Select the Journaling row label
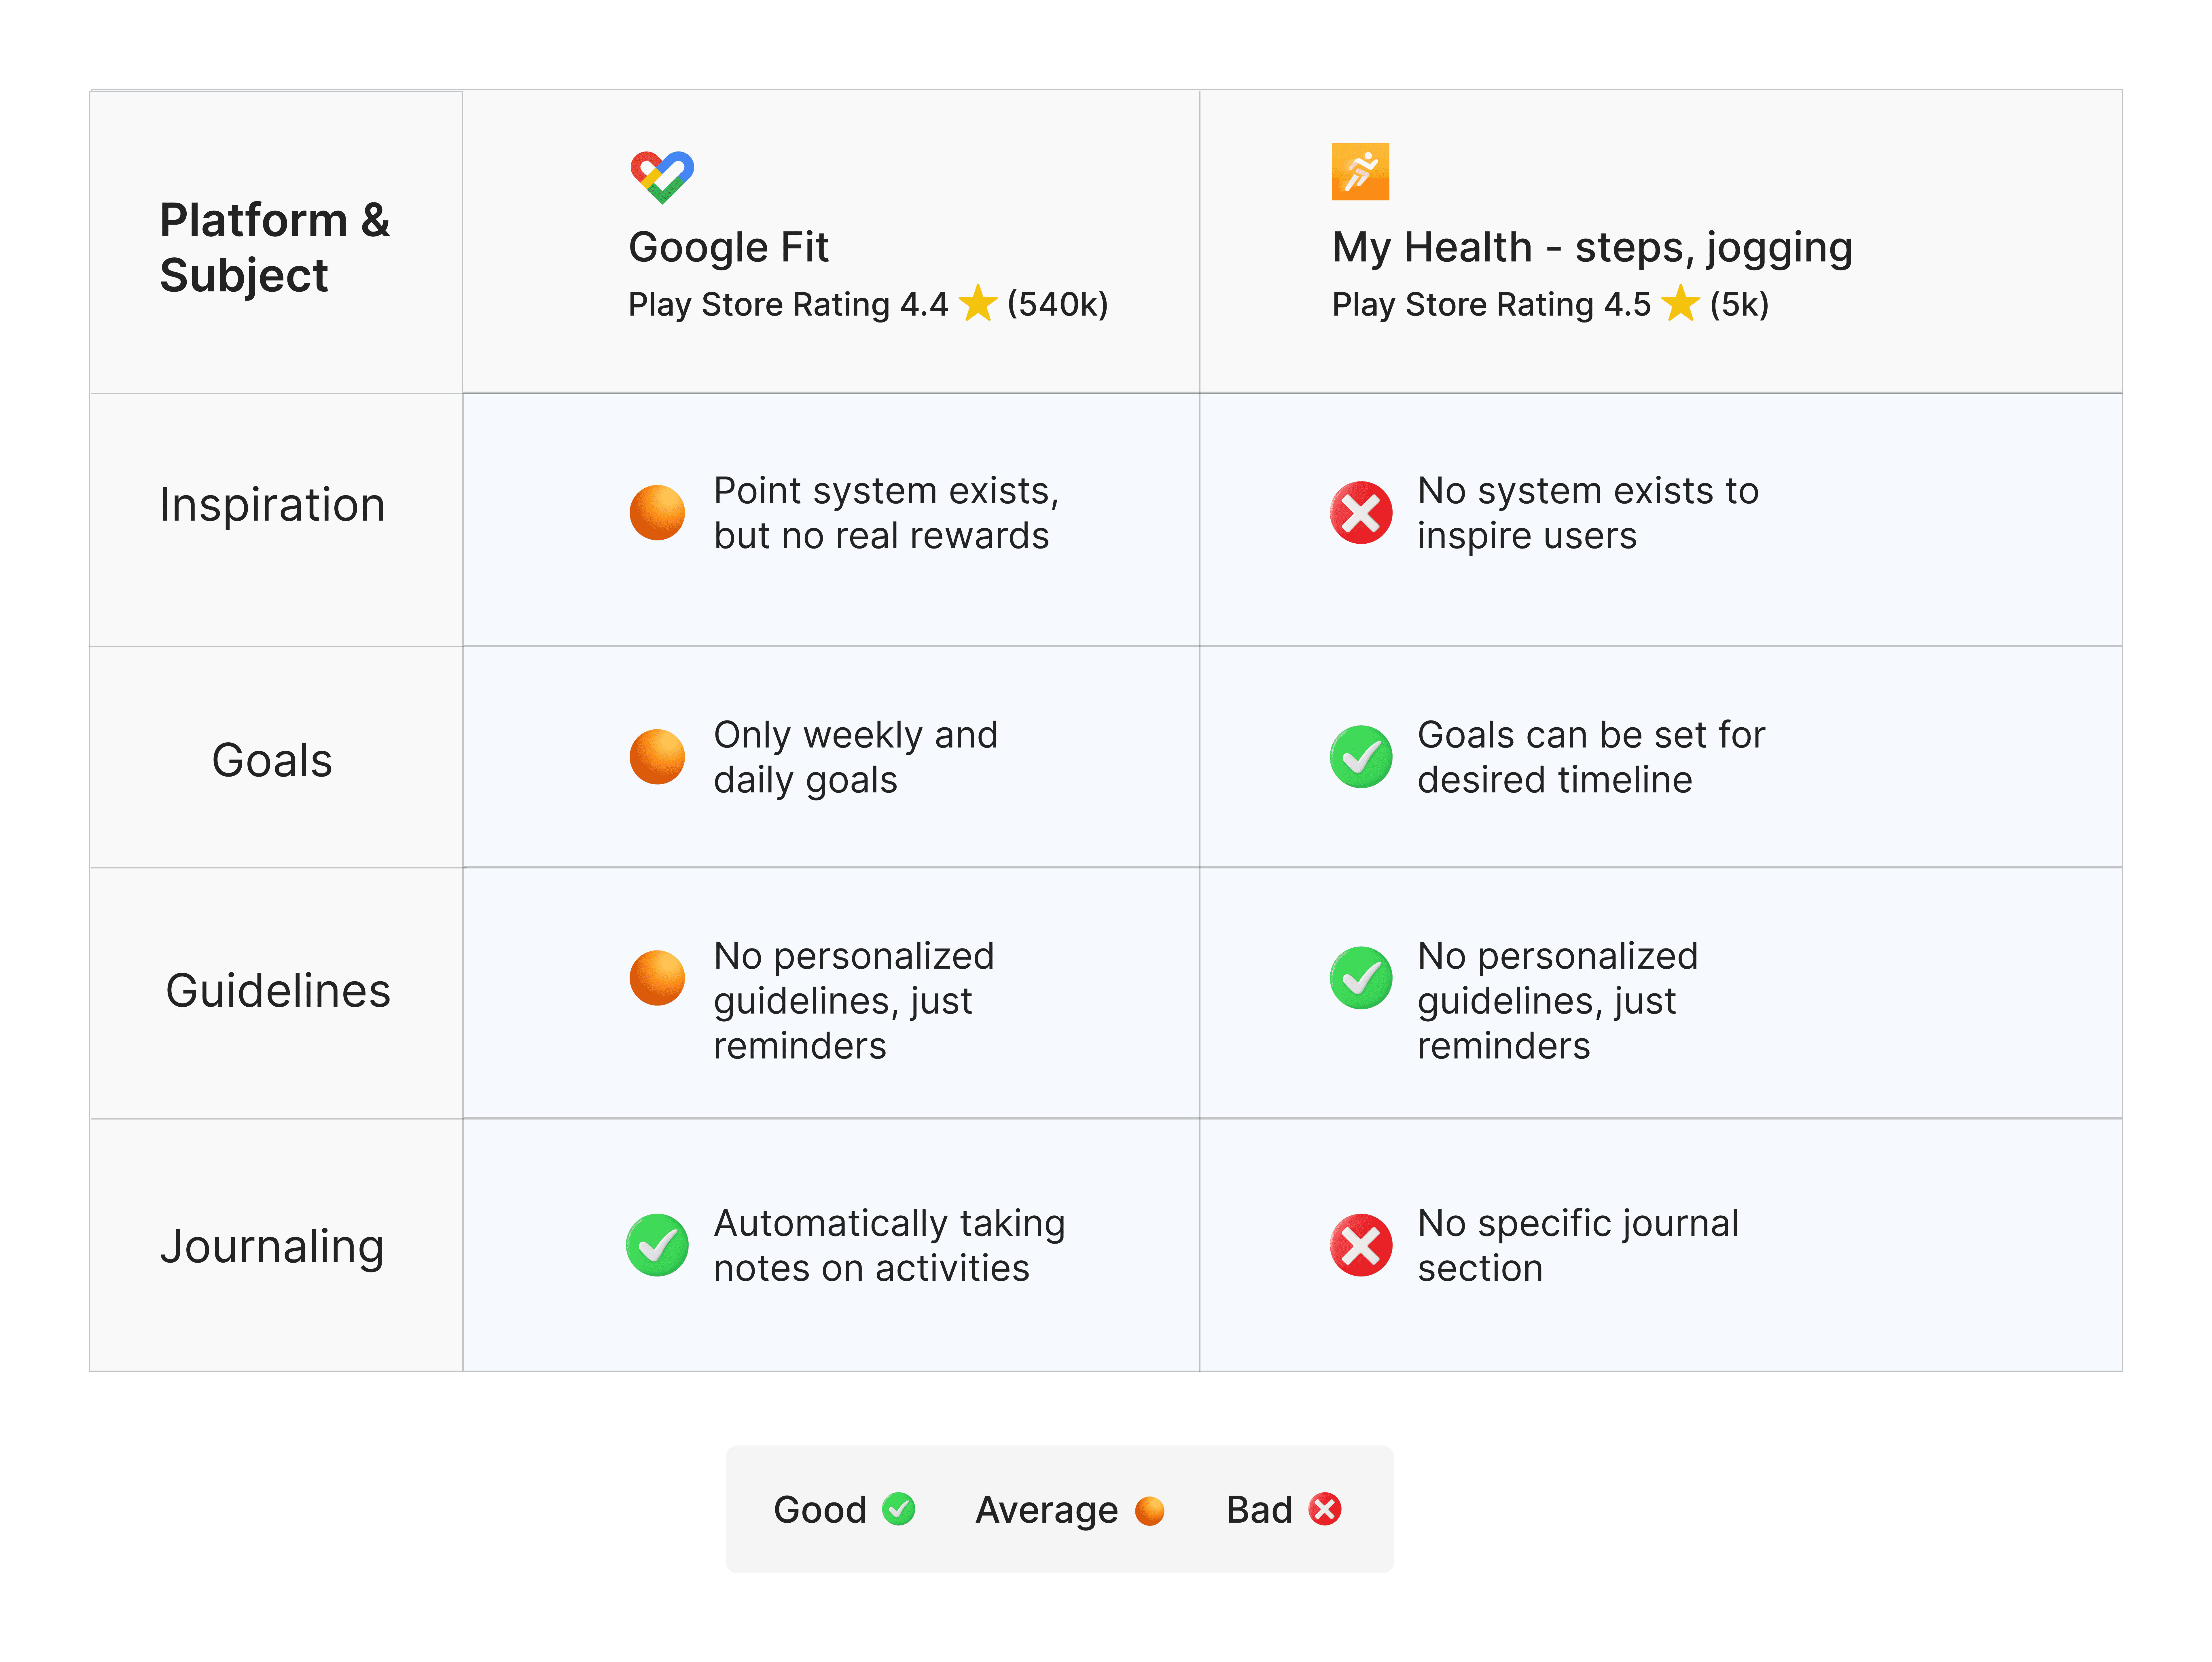The width and height of the screenshot is (2212, 1662). tap(272, 1247)
